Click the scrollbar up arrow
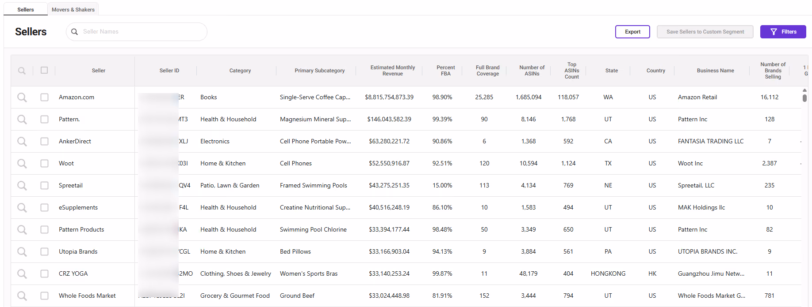812x307 pixels. (804, 90)
